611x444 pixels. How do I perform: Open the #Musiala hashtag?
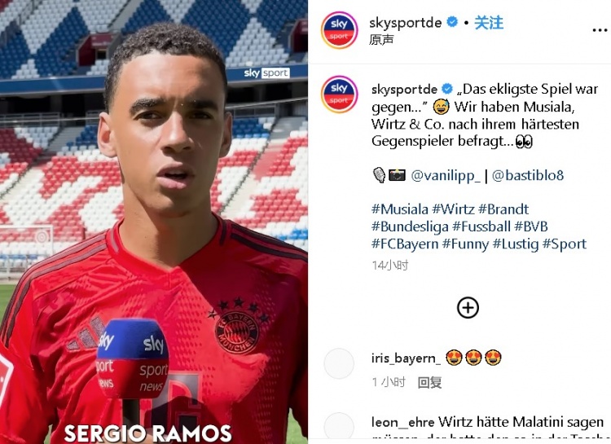(400, 209)
